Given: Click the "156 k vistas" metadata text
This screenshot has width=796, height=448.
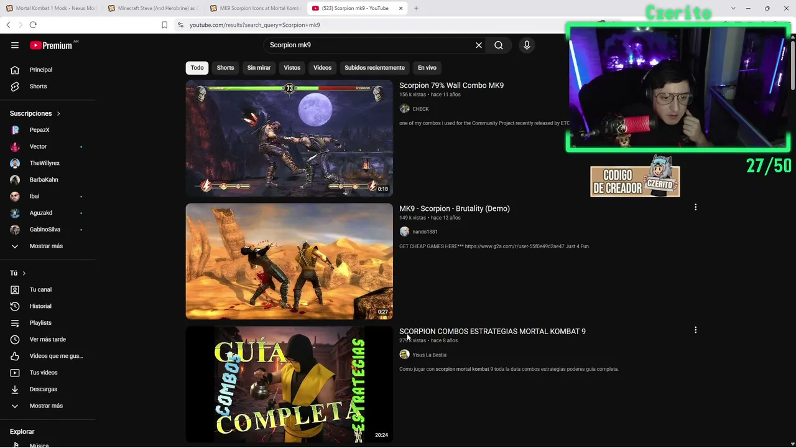Looking at the screenshot, I should coord(413,95).
